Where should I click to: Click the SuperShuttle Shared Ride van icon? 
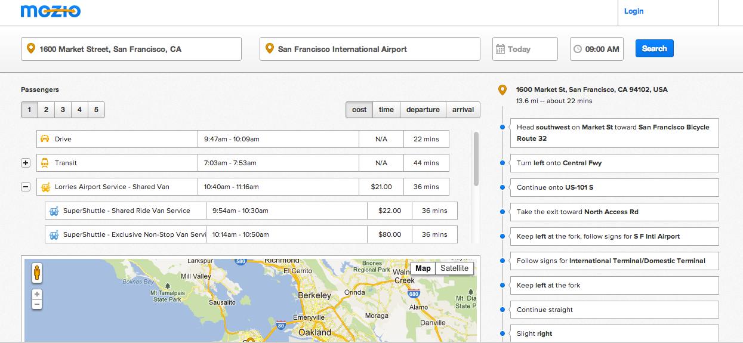pyautogui.click(x=54, y=211)
